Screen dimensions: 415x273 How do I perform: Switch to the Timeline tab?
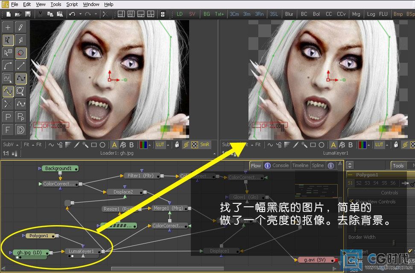pos(300,165)
